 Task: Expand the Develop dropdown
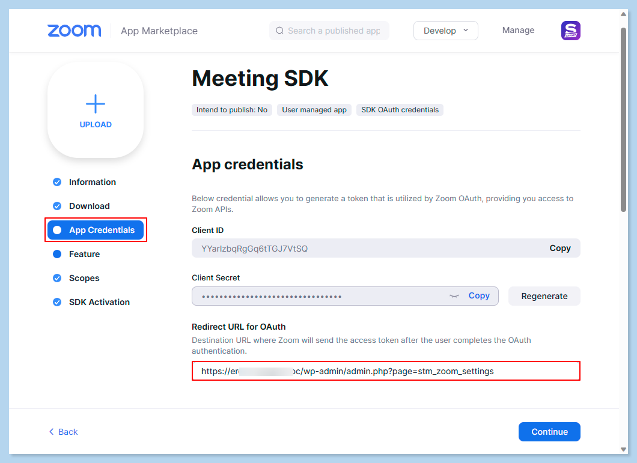[x=445, y=31]
